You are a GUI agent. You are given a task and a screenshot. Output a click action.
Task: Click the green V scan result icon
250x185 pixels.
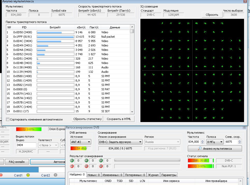[72, 160]
